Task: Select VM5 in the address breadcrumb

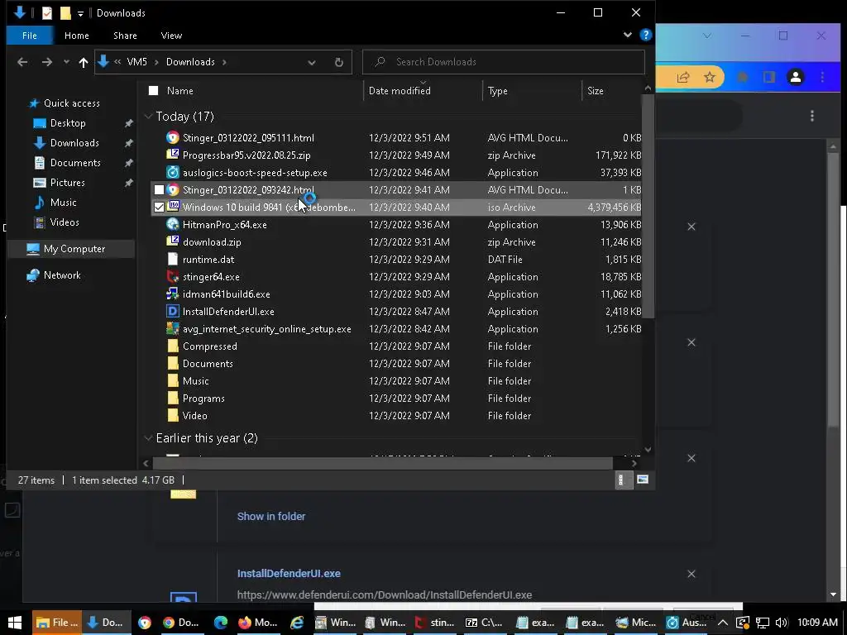Action: click(x=136, y=62)
